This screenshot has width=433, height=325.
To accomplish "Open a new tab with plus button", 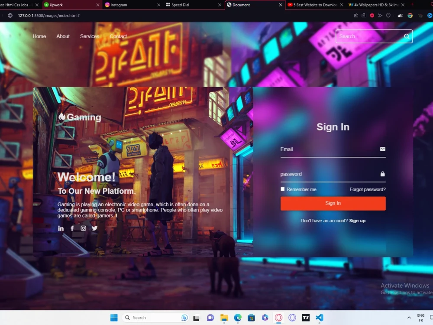I will 412,4.
